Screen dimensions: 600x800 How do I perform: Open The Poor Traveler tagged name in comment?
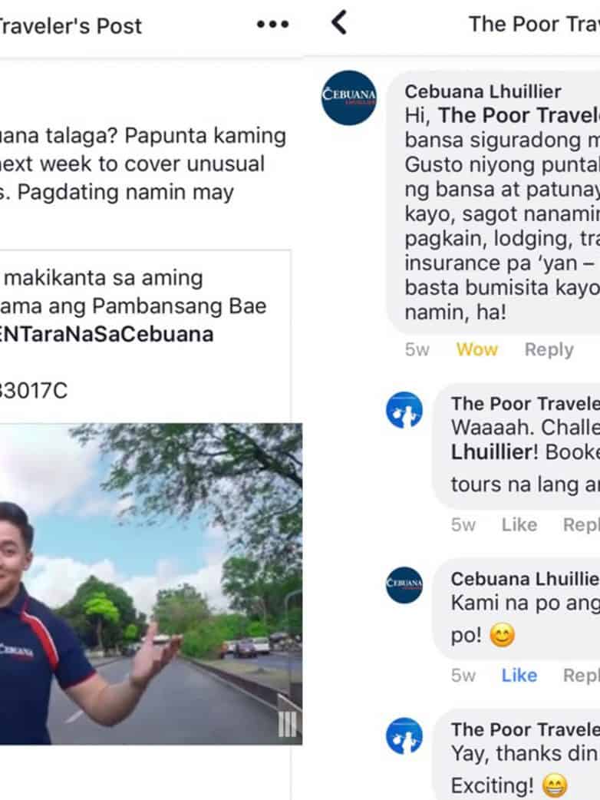point(519,115)
